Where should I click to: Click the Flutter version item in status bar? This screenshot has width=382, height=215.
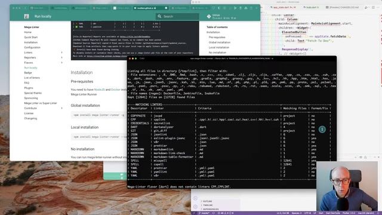(349, 213)
